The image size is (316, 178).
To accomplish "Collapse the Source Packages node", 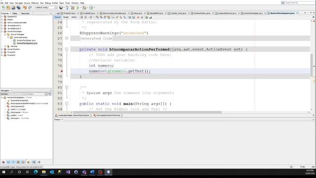I will (x=5, y=35).
